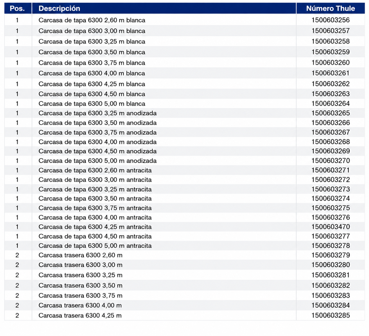Select part number 1500603279
The height and width of the screenshot is (336, 369).
330,255
